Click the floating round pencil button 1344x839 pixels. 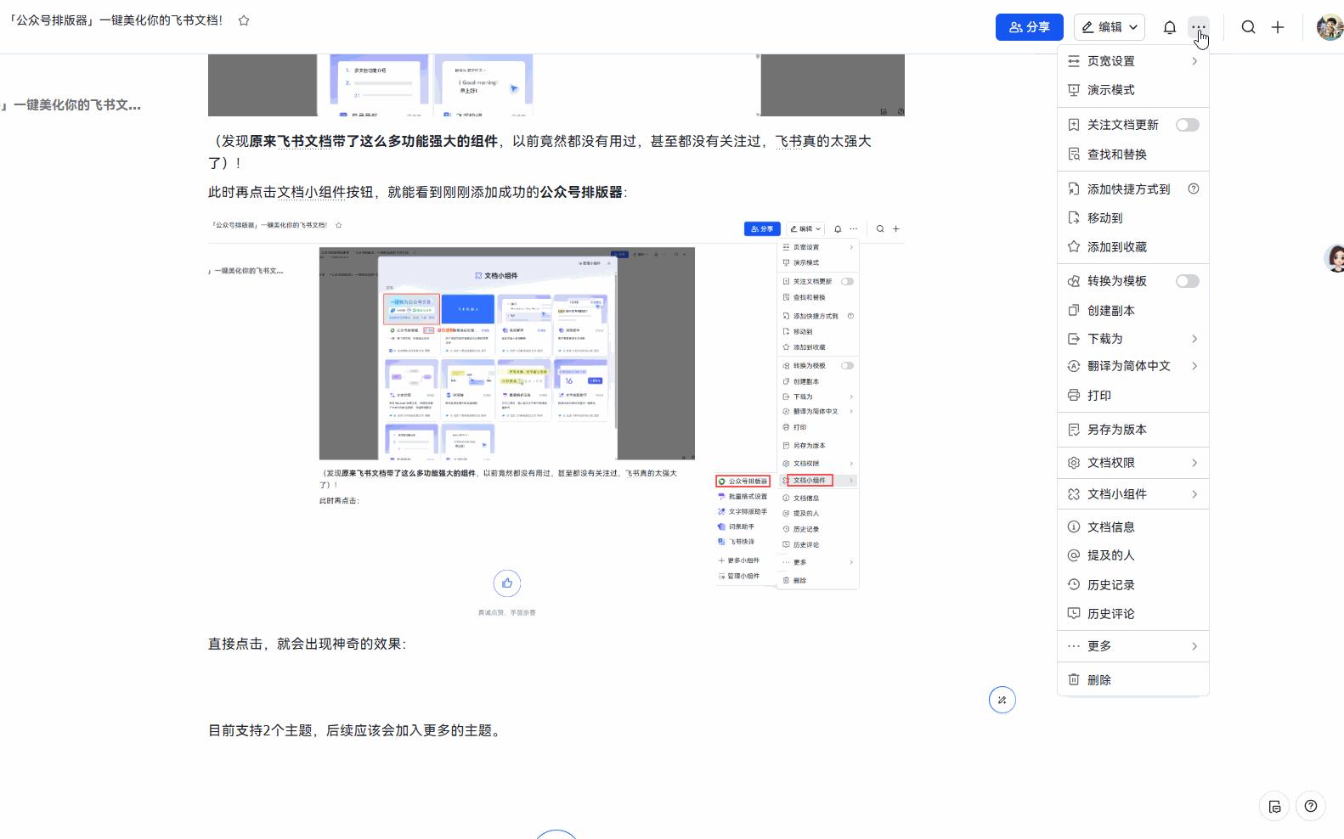click(x=1002, y=700)
